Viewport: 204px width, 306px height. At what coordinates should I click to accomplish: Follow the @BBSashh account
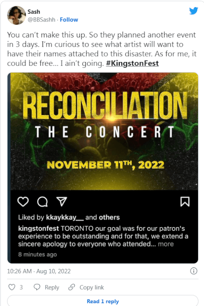tap(69, 20)
